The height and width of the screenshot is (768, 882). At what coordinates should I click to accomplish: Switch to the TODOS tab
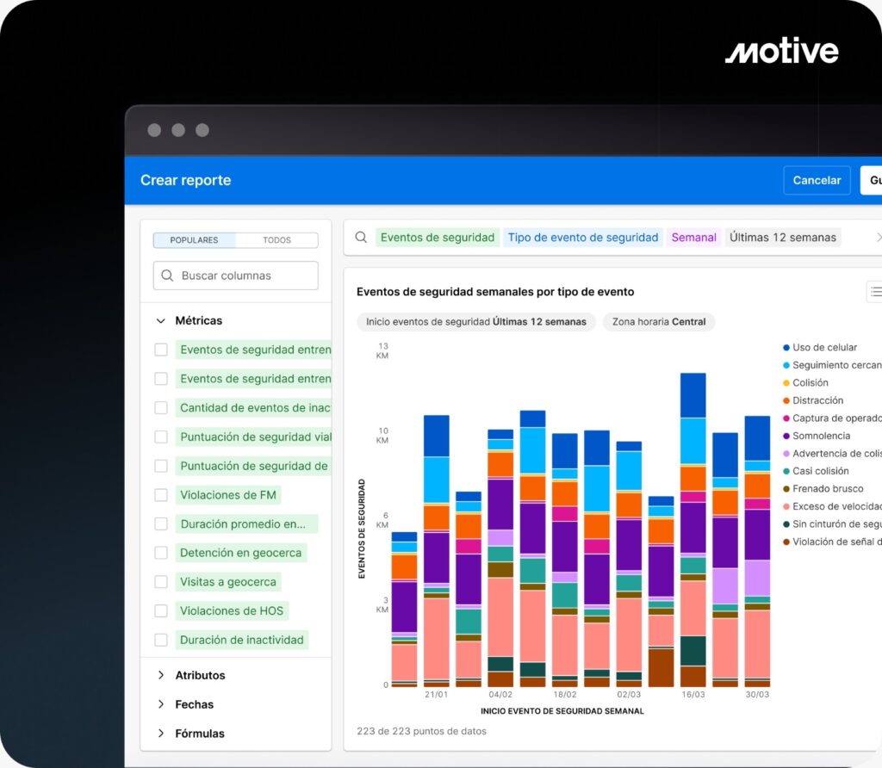pyautogui.click(x=276, y=240)
